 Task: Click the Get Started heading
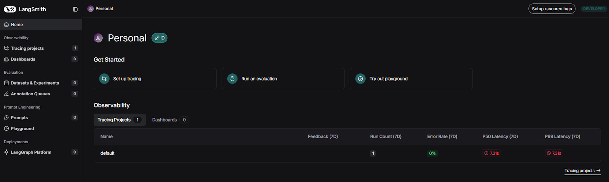(109, 60)
